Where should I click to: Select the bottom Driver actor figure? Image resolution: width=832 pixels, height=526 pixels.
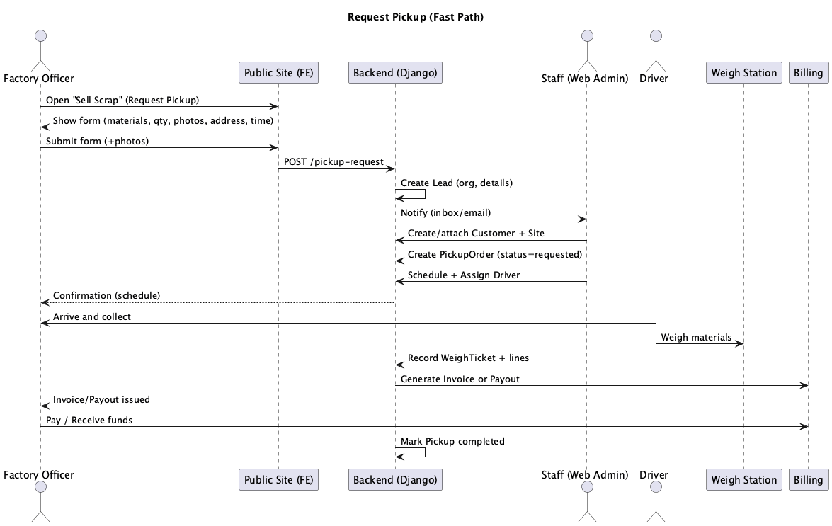tap(655, 502)
